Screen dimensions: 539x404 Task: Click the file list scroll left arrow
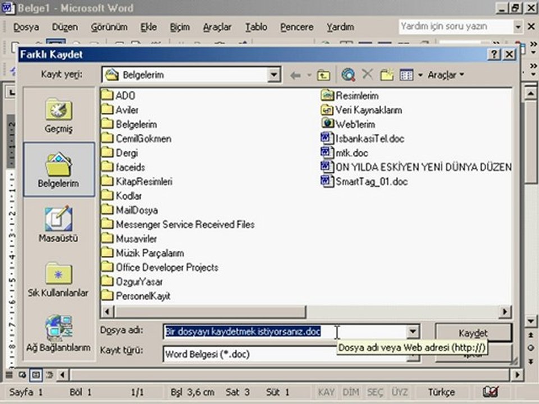pos(107,311)
